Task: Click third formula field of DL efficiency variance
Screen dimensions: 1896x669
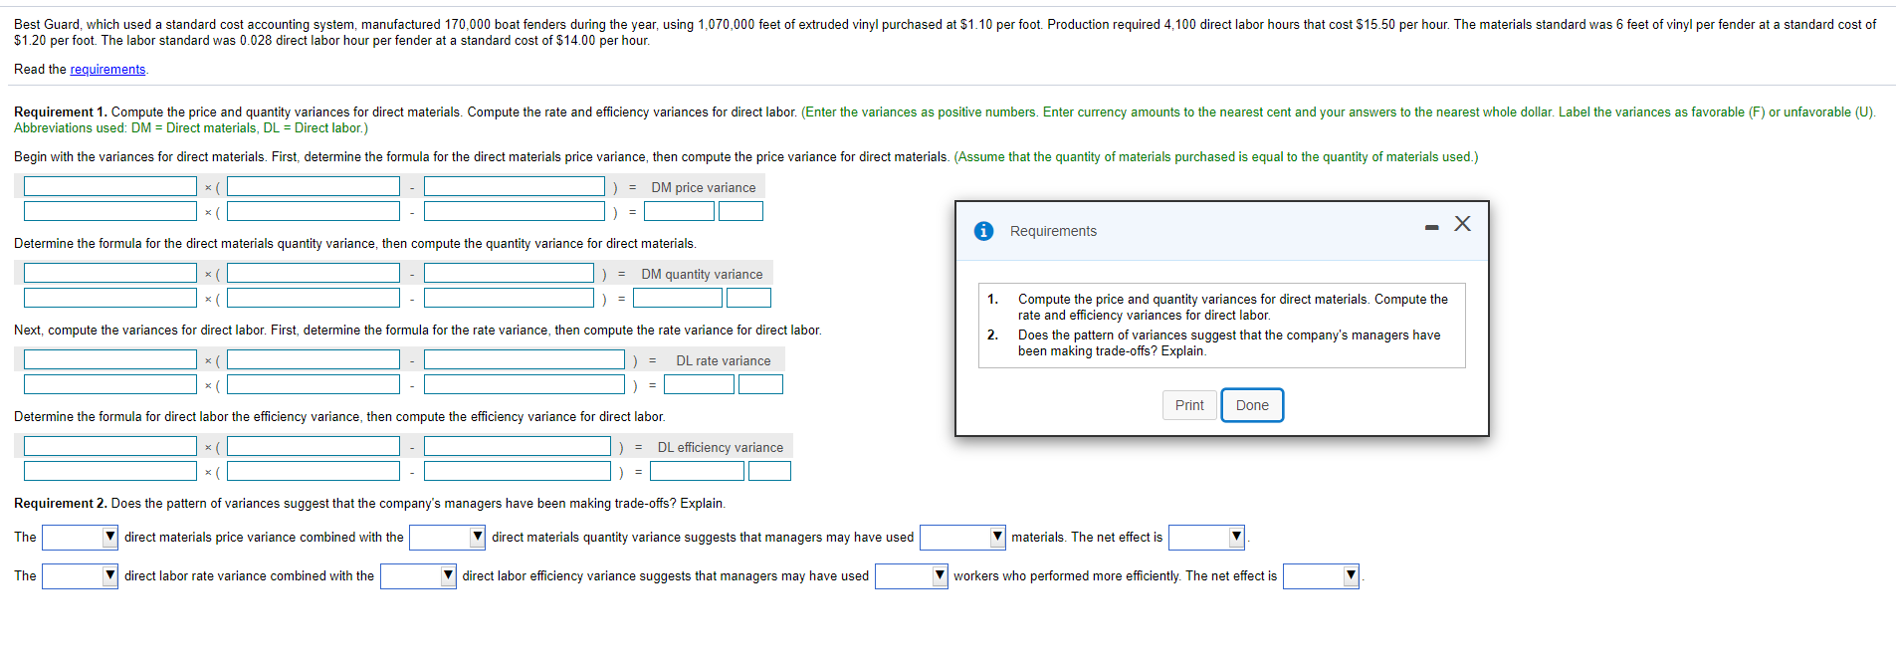Action: tap(518, 446)
